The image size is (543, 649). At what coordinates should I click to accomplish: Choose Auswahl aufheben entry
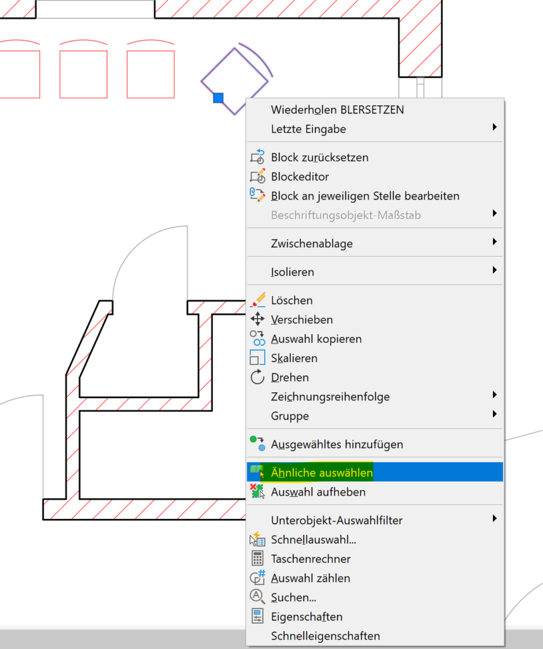(x=375, y=492)
